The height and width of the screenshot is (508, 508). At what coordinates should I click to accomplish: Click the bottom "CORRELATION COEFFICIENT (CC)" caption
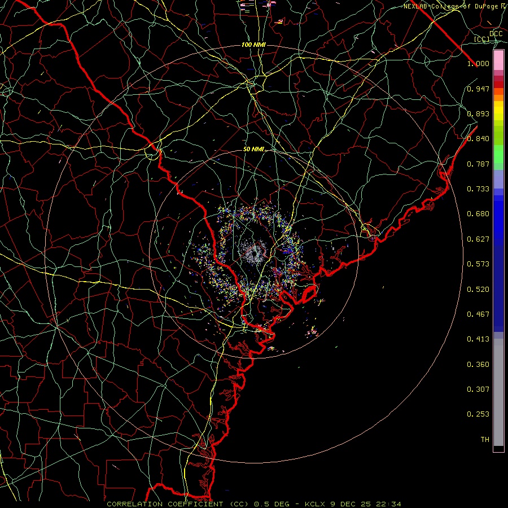[179, 504]
